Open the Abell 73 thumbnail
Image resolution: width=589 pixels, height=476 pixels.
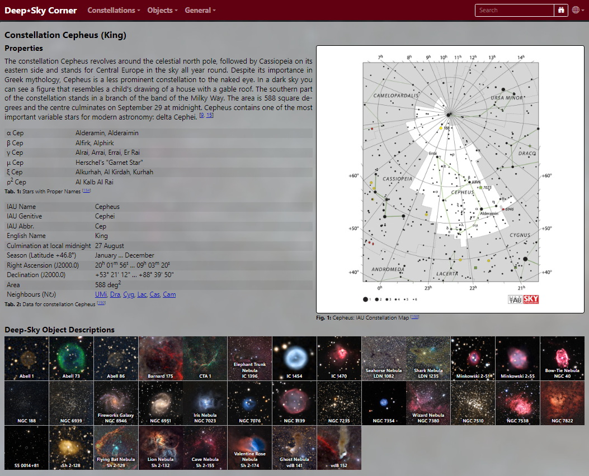72,358
